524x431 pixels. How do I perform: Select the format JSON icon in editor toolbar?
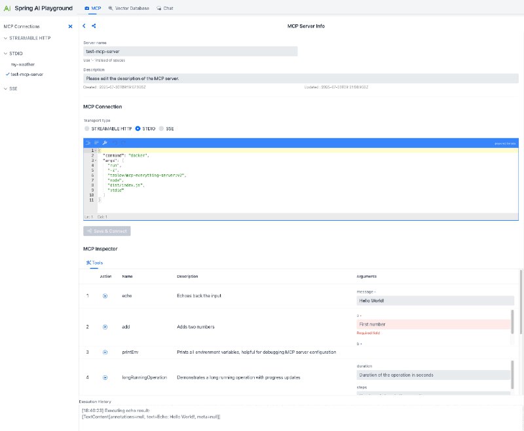(x=88, y=143)
